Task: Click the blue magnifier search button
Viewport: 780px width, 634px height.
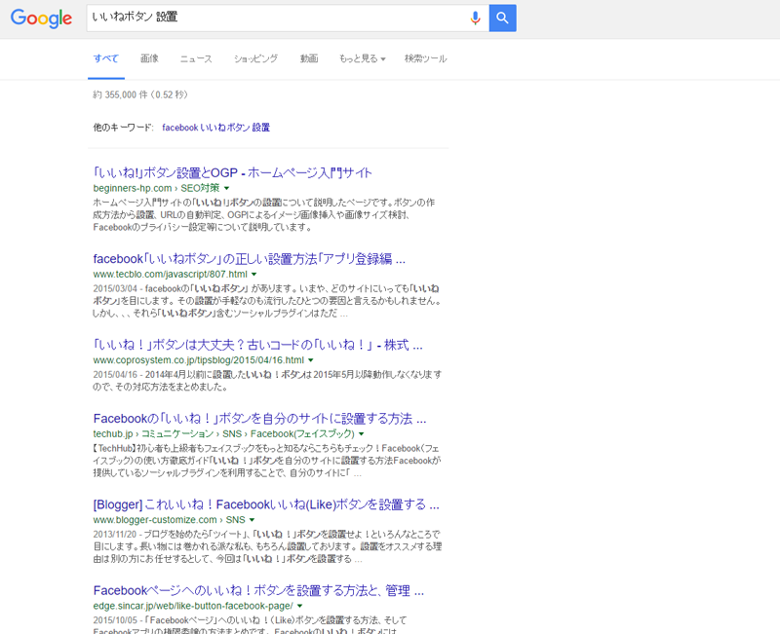Action: (502, 19)
